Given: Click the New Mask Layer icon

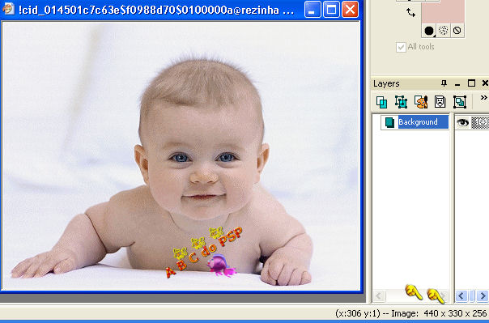Looking at the screenshot, I should [440, 102].
